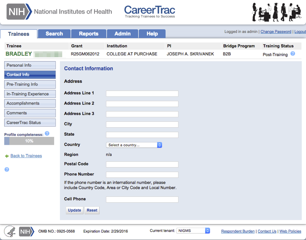The image size is (306, 240).
Task: Click into the Postal Code field
Action: coord(142,165)
